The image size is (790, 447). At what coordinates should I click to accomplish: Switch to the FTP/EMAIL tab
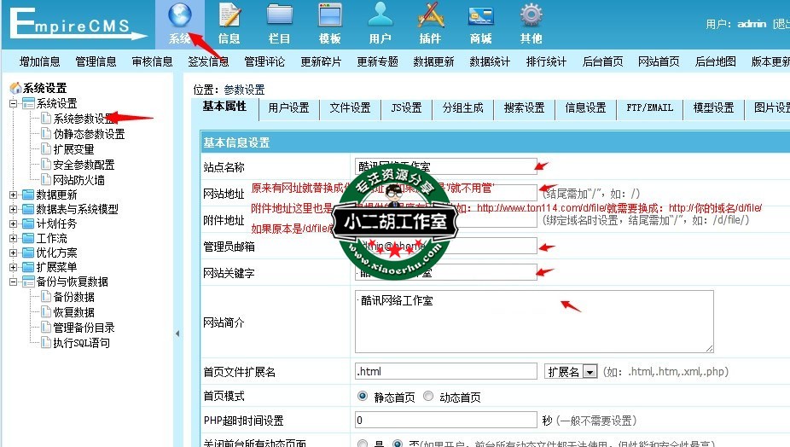click(x=649, y=108)
